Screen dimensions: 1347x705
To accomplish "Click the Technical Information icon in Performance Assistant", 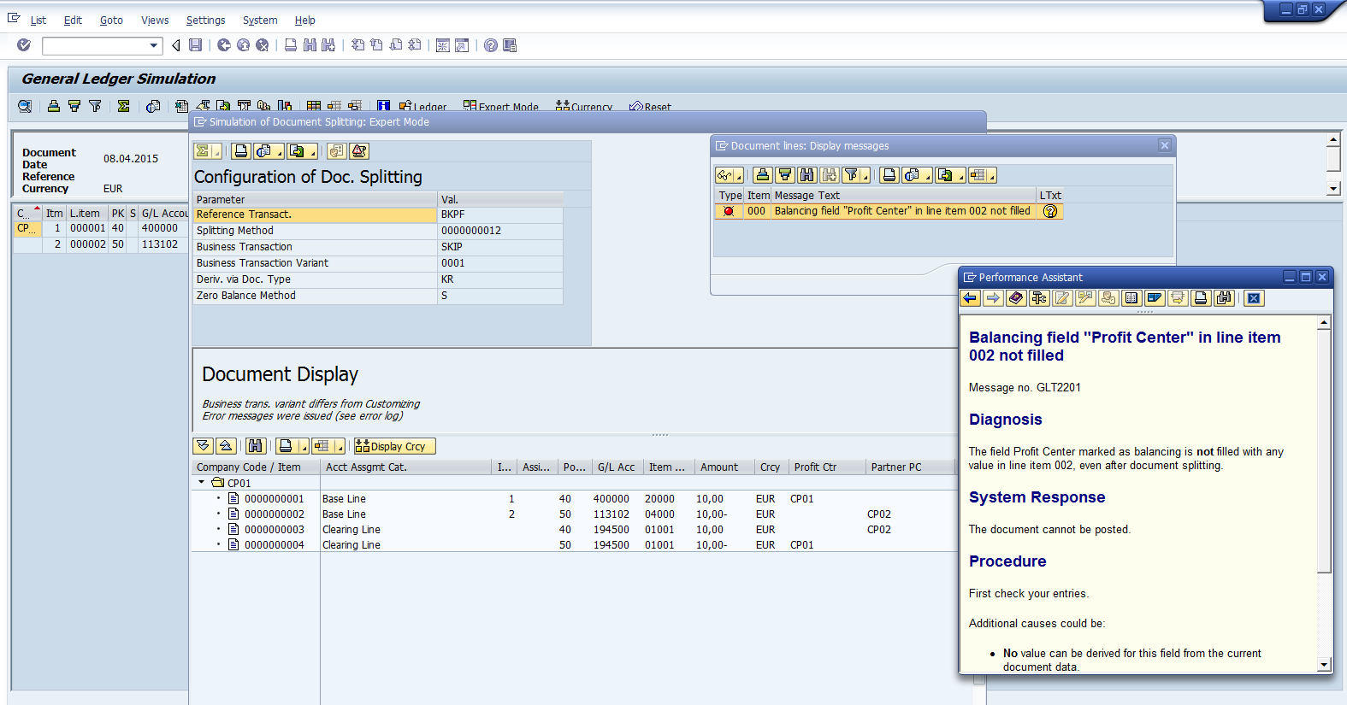I will 1039,298.
